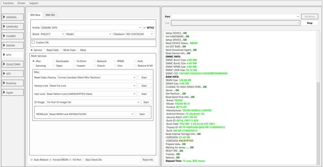Open the Apple sidebar section
This screenshot has height=167, width=323.
click(13, 93)
